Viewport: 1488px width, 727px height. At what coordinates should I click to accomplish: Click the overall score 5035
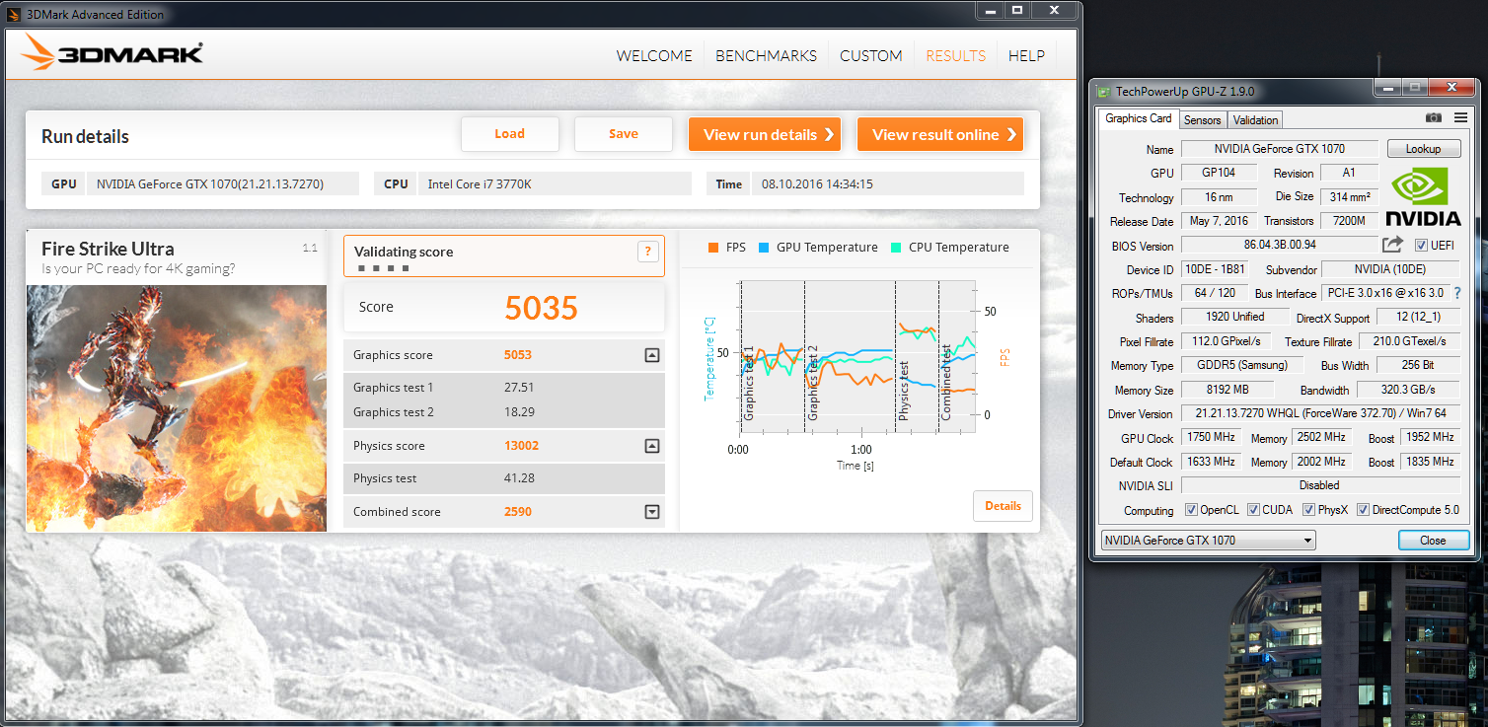click(541, 308)
